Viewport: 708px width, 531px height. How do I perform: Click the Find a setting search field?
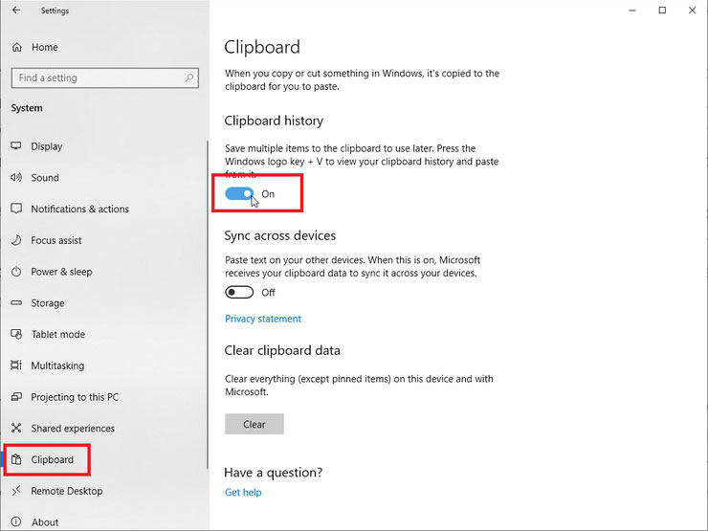point(104,77)
